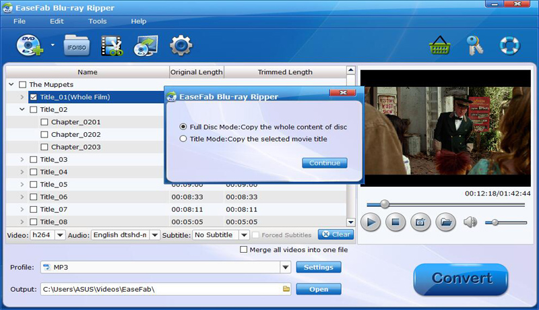Click the Load DVD disc icon
This screenshot has width=539, height=310.
30,45
